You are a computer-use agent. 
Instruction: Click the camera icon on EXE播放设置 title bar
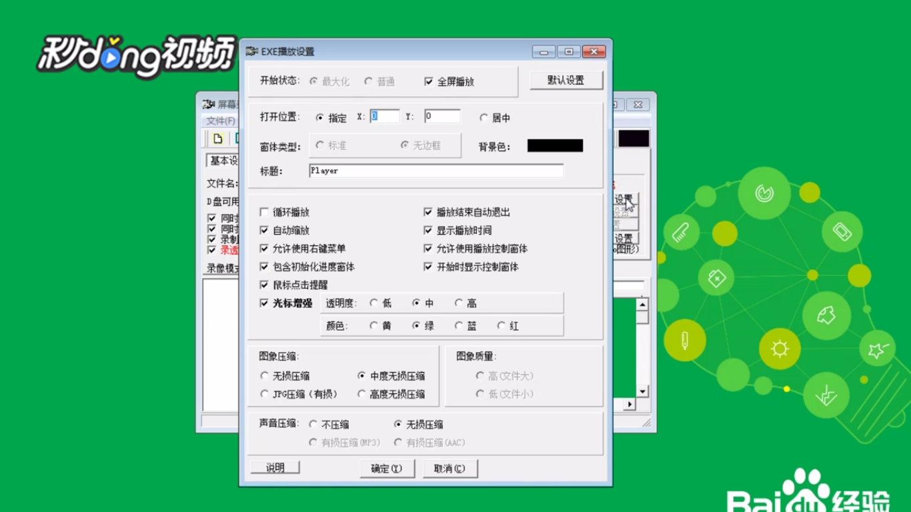252,51
